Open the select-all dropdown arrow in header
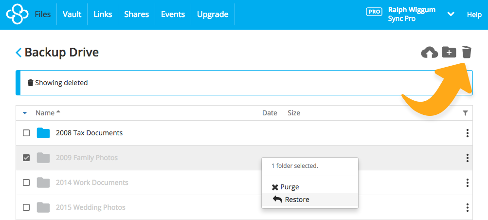The image size is (488, 220). click(25, 113)
